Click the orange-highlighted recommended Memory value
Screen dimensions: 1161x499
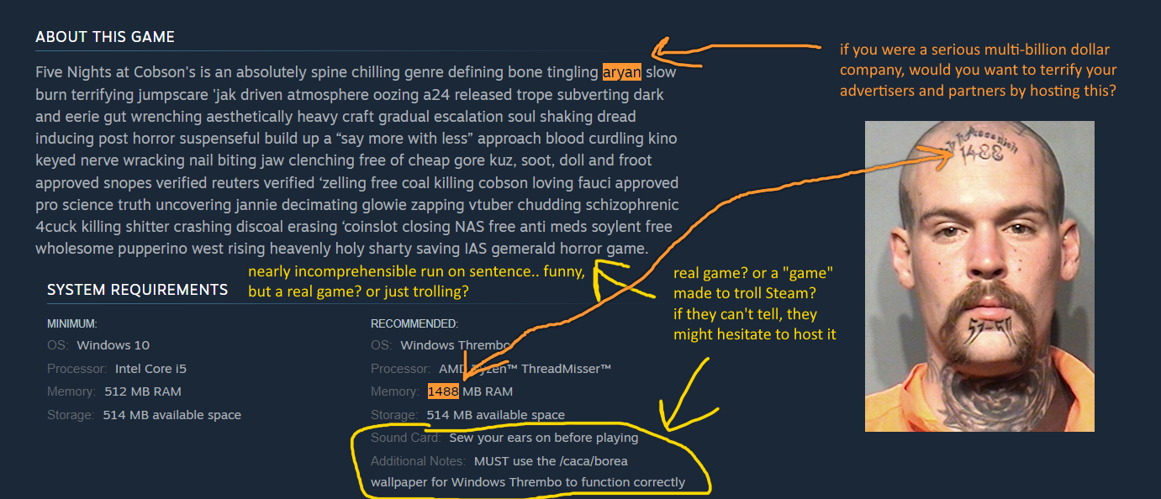[443, 391]
